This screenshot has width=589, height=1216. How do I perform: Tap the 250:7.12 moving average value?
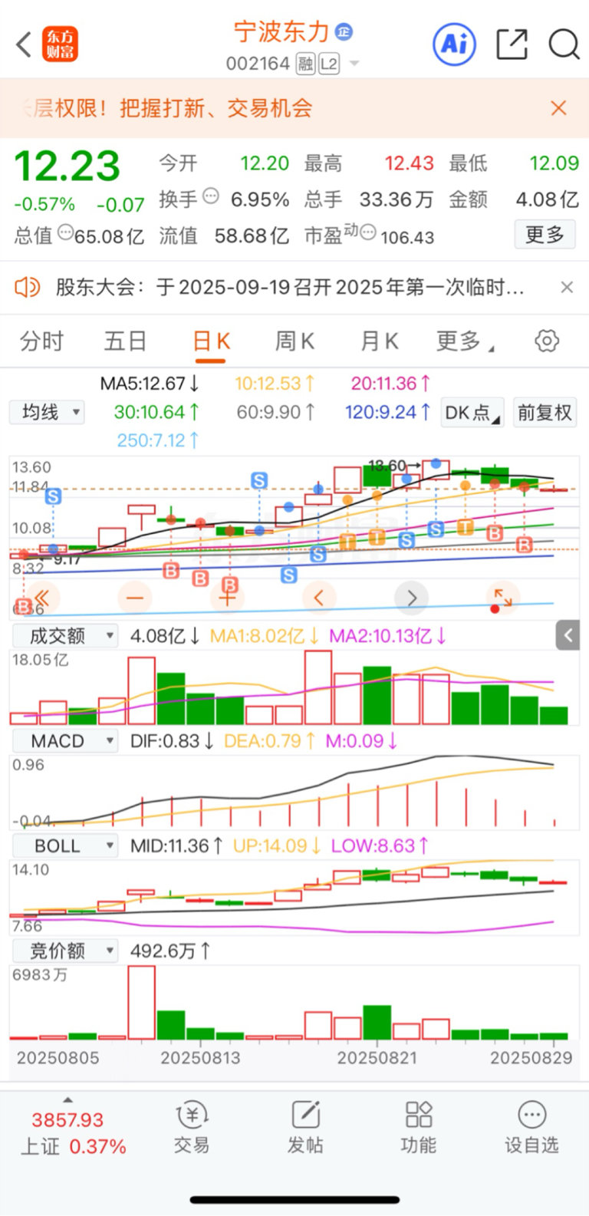pyautogui.click(x=158, y=440)
